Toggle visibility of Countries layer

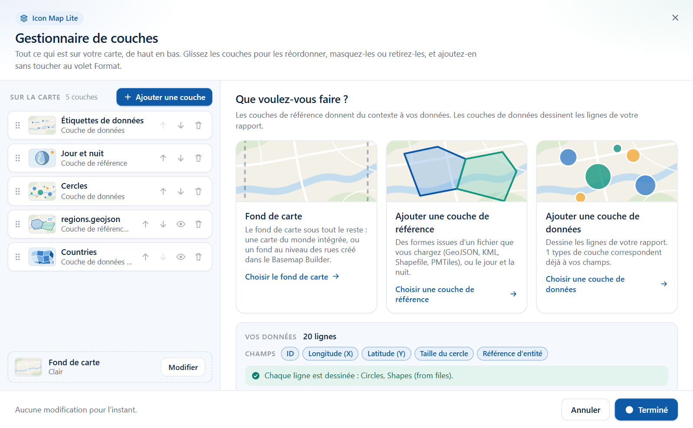click(x=181, y=257)
